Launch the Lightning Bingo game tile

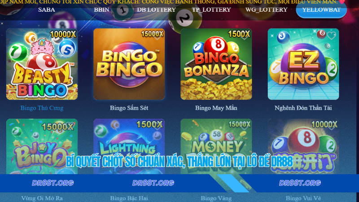[x=129, y=146]
